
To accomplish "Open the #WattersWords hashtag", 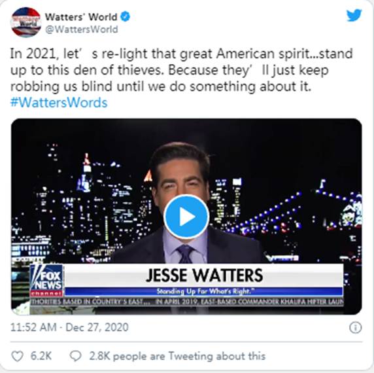I will click(x=59, y=103).
